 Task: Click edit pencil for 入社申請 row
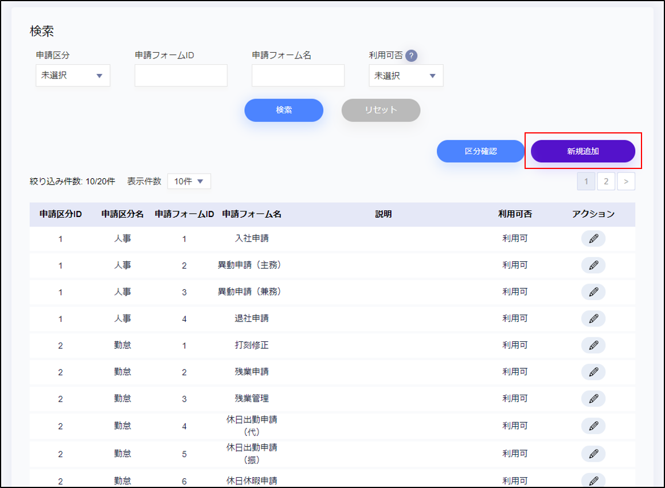point(593,239)
